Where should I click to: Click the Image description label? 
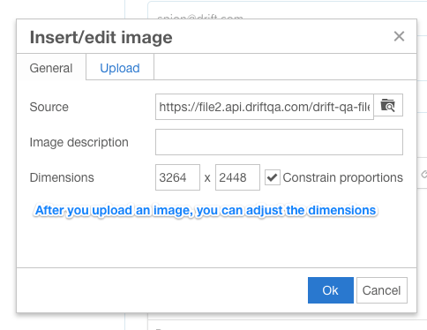(79, 142)
